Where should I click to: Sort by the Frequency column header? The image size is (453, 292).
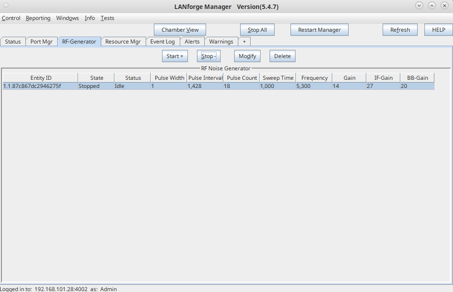coord(314,78)
